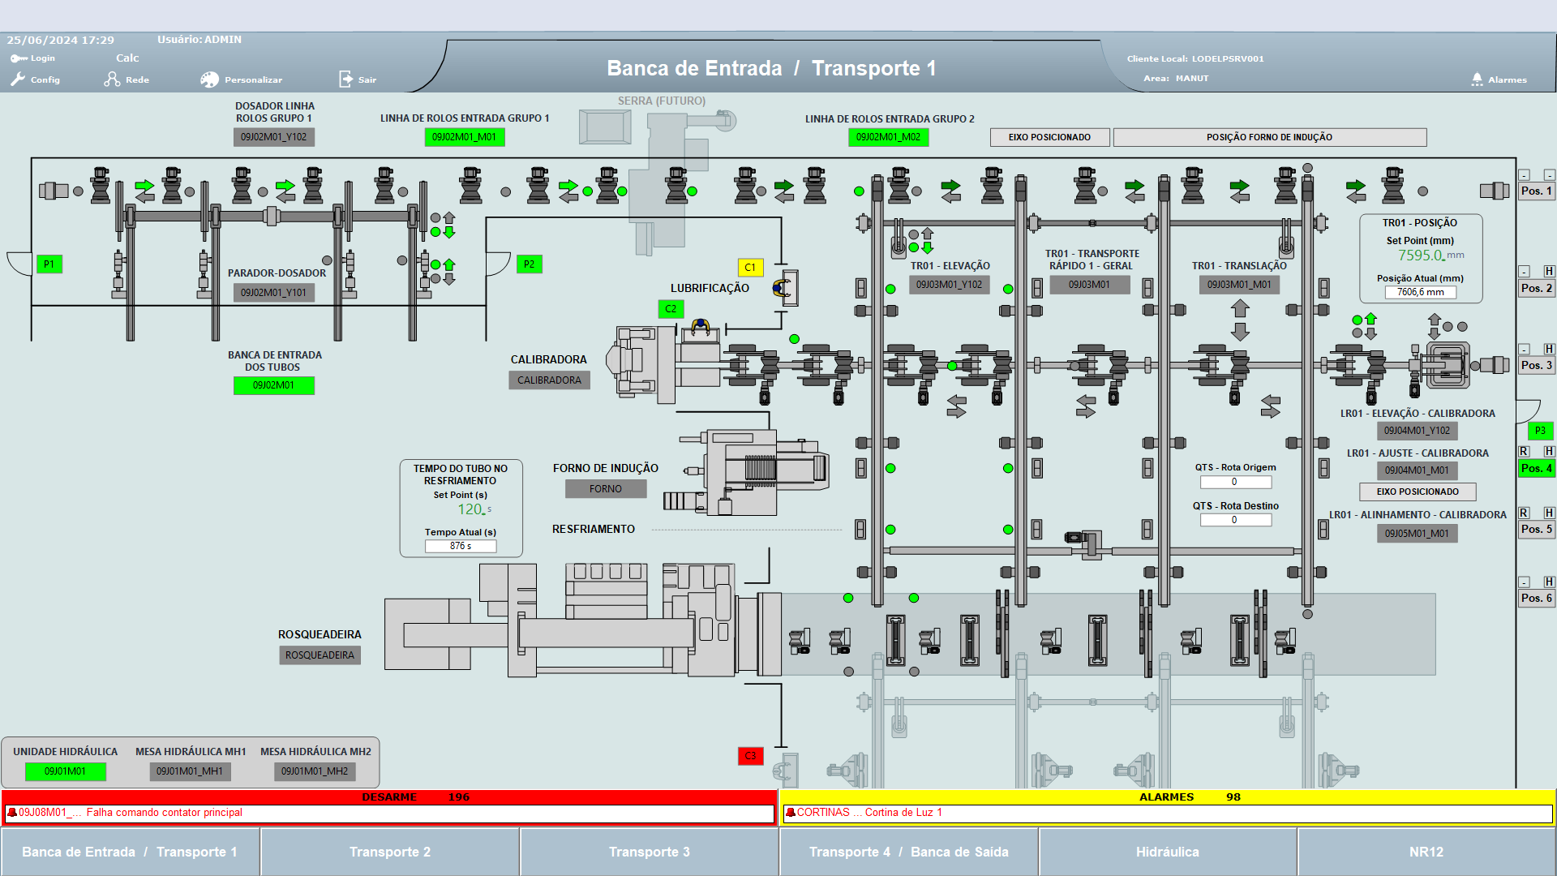Click the TR01 position set point value
This screenshot has height=876, width=1557.
pyautogui.click(x=1422, y=255)
